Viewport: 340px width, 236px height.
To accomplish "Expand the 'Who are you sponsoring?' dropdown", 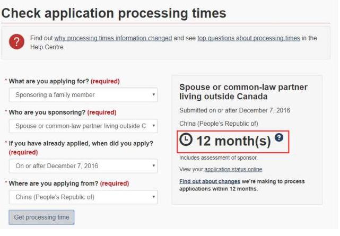I will coord(83,126).
